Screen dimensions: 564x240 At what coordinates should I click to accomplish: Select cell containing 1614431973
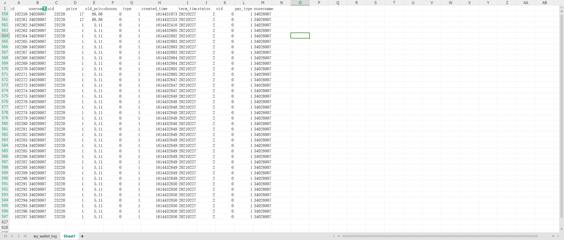(x=160, y=14)
